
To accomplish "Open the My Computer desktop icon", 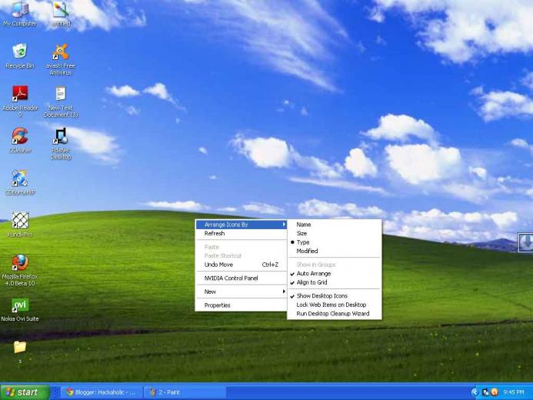I will (x=20, y=14).
